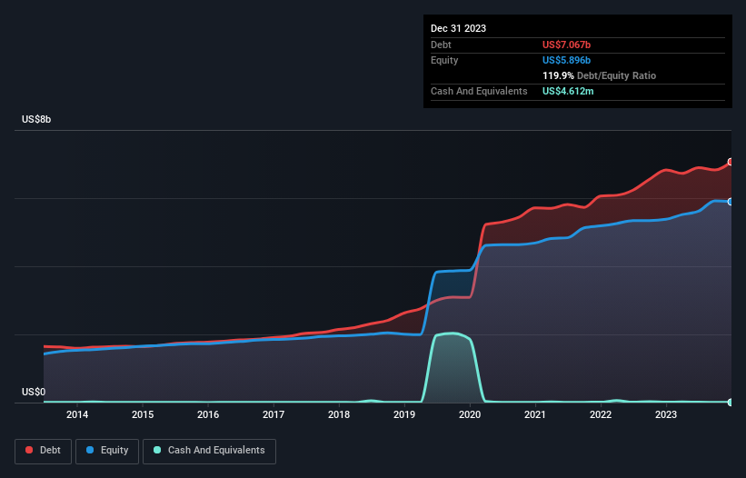The height and width of the screenshot is (478, 746).
Task: Click the 2023 x-axis label
Action: pyautogui.click(x=666, y=414)
